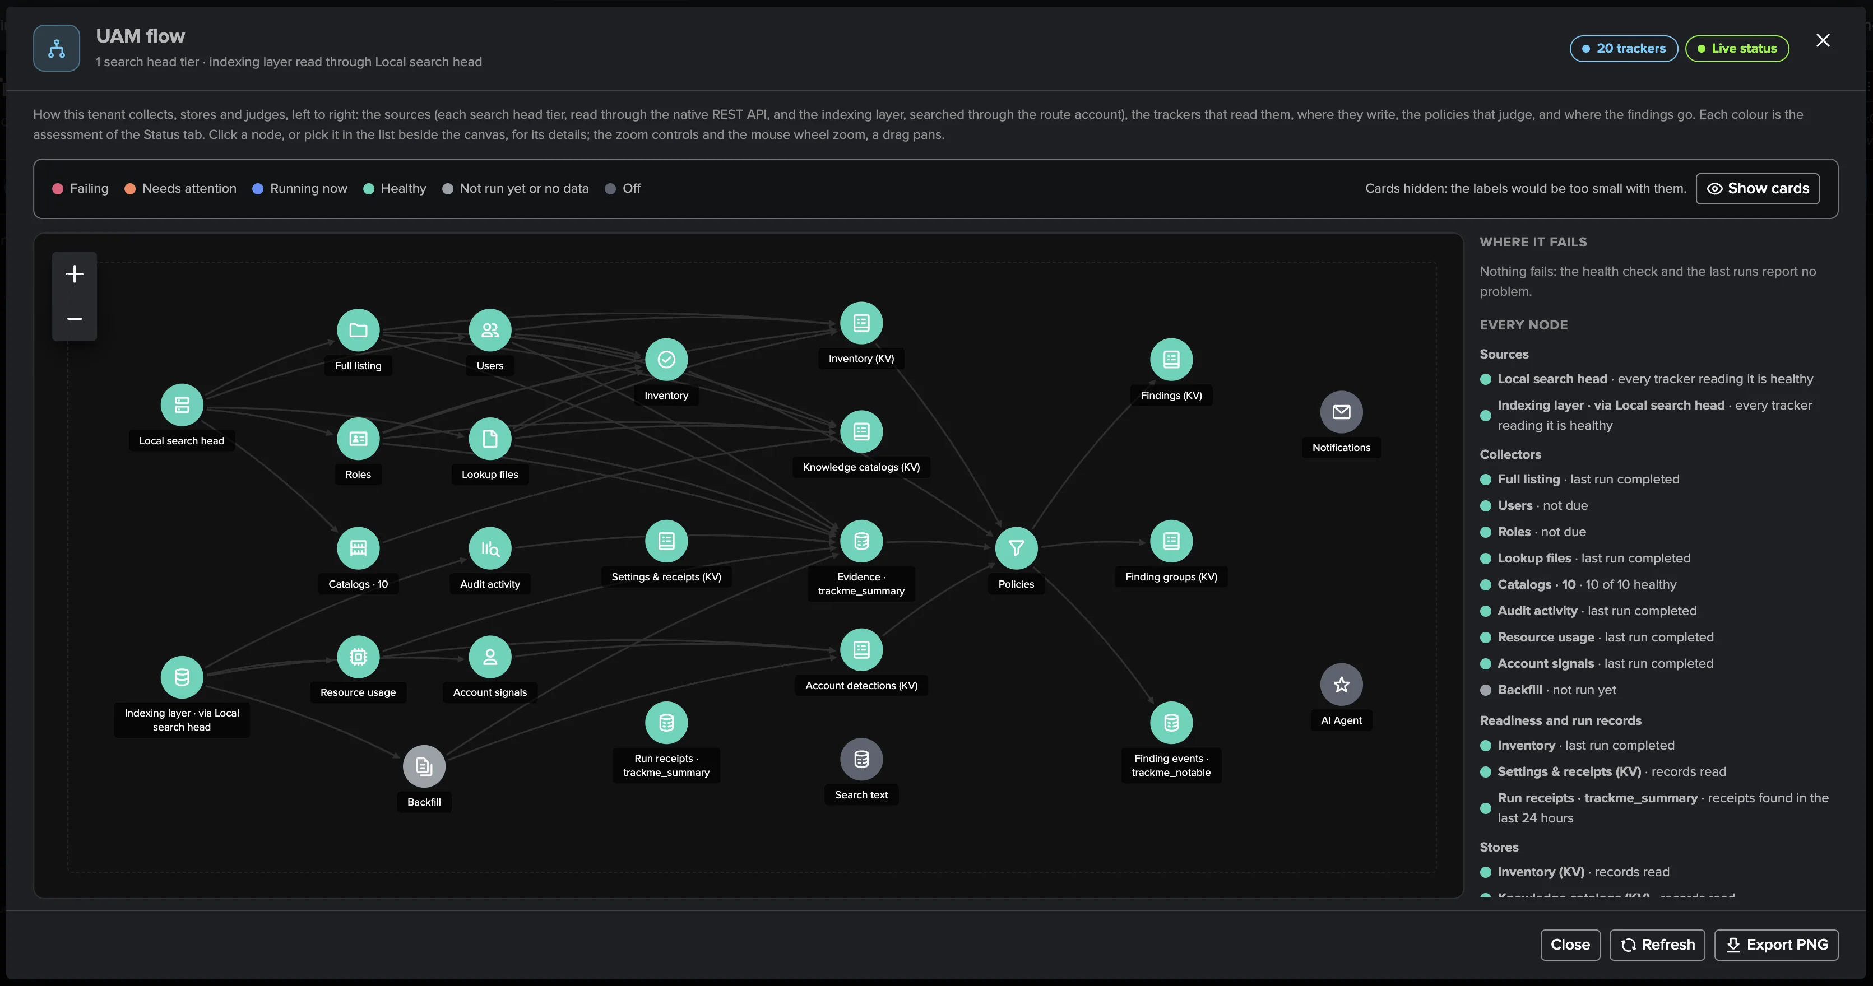Click the Knowledge catalogs (KV) node

861,431
